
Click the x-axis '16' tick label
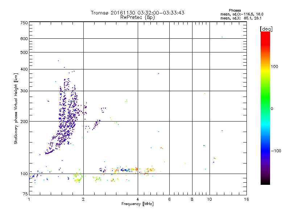coord(246,199)
